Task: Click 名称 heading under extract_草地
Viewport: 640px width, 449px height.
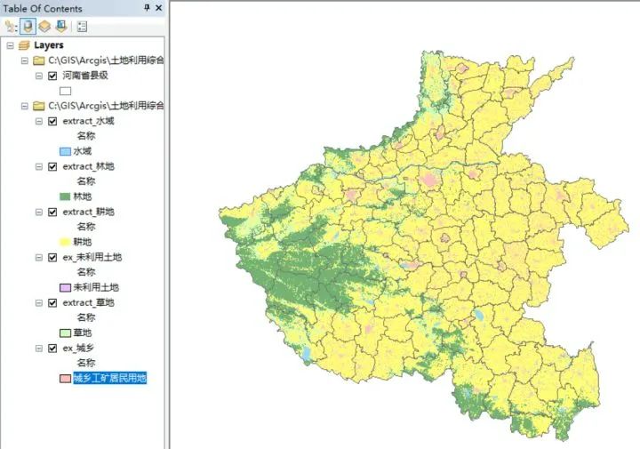Action: point(86,317)
